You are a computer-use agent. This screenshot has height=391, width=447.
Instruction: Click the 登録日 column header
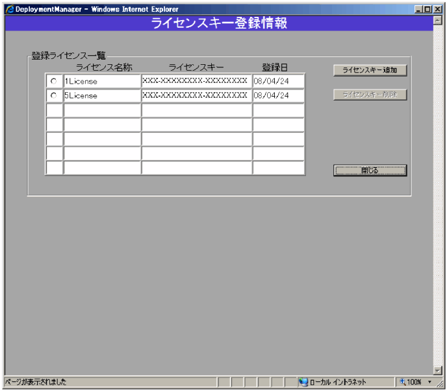[x=275, y=67]
